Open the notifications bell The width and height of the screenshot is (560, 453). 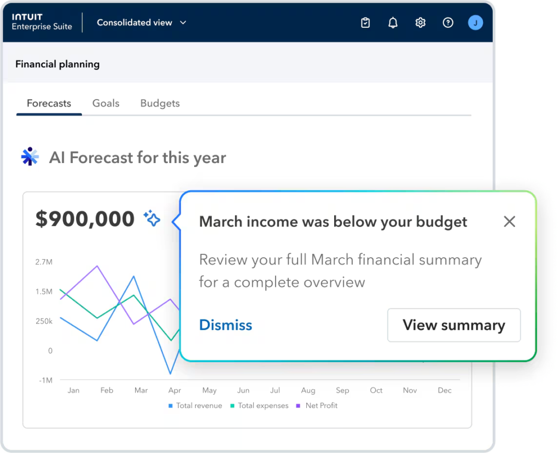(x=393, y=23)
